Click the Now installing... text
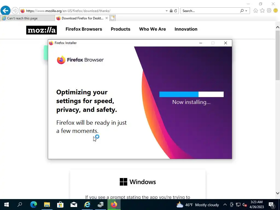 point(191,102)
